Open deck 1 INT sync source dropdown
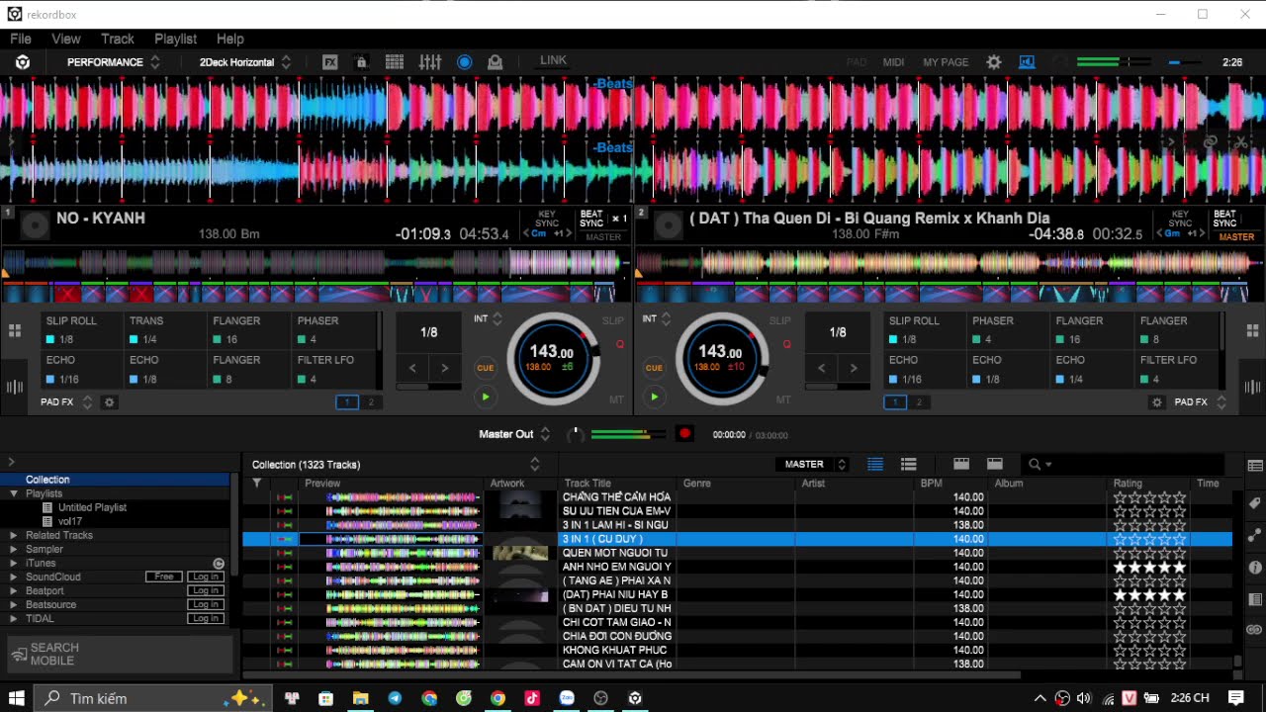1266x712 pixels. pyautogui.click(x=489, y=318)
